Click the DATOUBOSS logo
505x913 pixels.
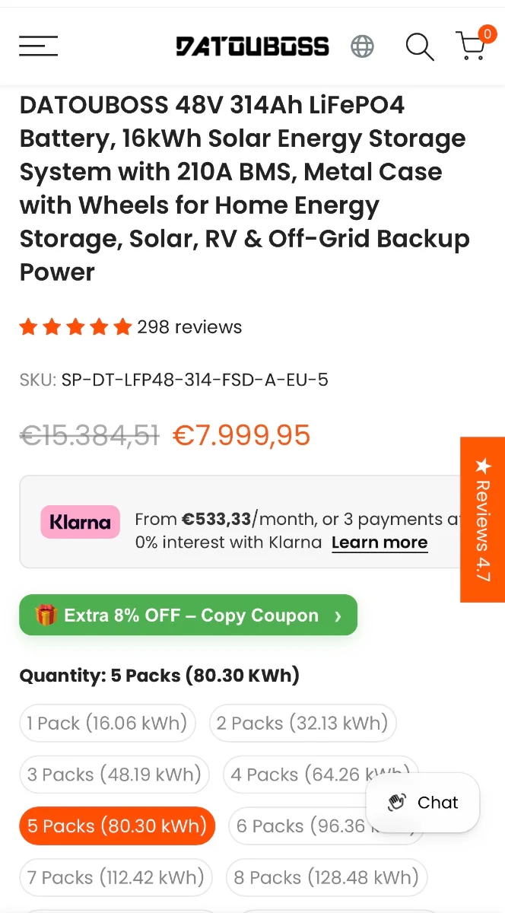[x=252, y=46]
